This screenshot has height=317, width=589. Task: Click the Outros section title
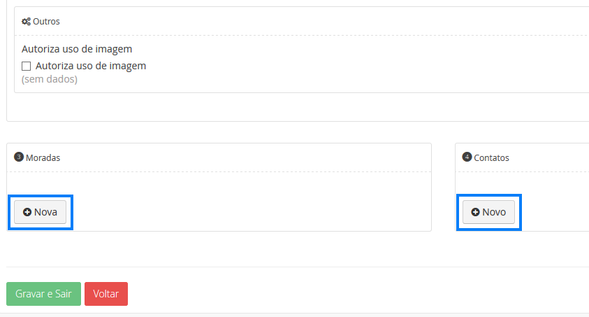click(x=46, y=22)
